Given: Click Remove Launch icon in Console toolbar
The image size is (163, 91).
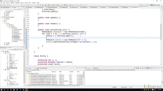Looking at the screenshot, I should point(136,68).
